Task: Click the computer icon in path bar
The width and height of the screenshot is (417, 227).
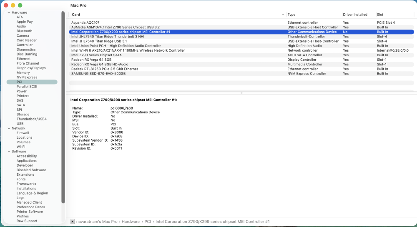Action: point(72,222)
